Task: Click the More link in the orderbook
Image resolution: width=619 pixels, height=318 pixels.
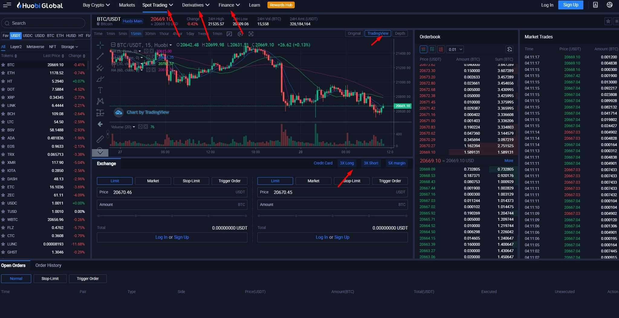Action: click(x=509, y=161)
